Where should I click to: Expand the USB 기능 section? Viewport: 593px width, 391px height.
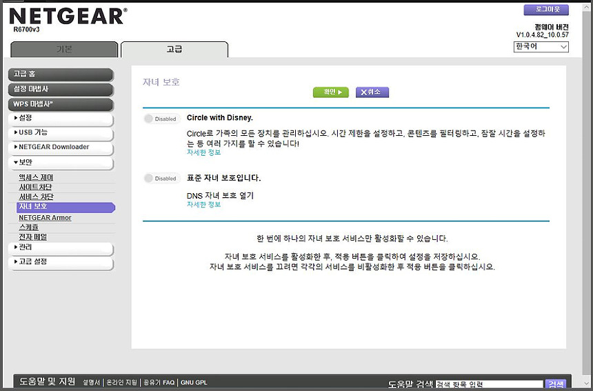coord(61,133)
